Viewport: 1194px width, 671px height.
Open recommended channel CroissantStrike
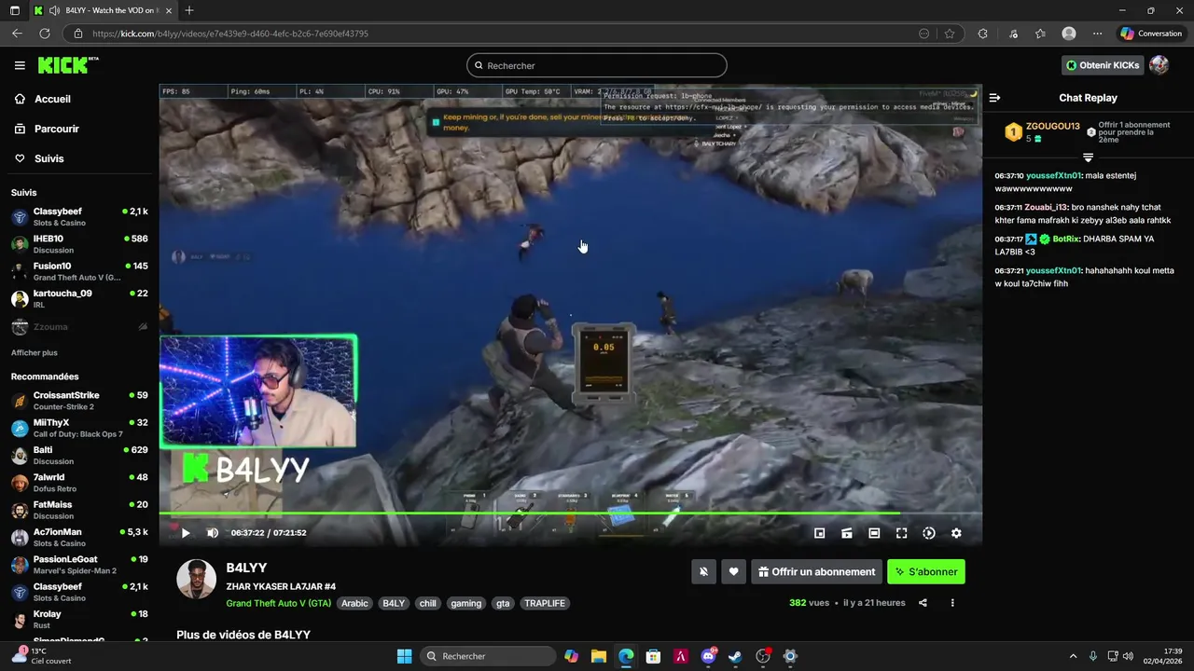pos(79,401)
